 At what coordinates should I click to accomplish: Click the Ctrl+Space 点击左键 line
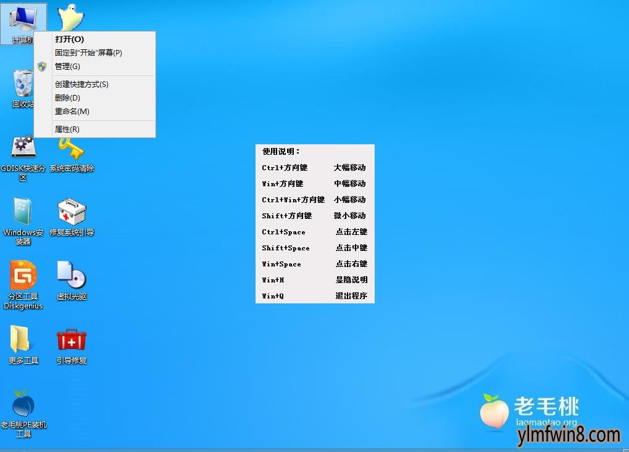tap(315, 232)
